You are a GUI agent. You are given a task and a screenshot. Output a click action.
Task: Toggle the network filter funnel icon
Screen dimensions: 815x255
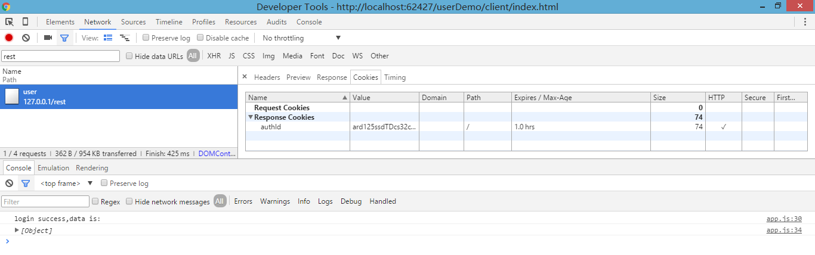64,38
